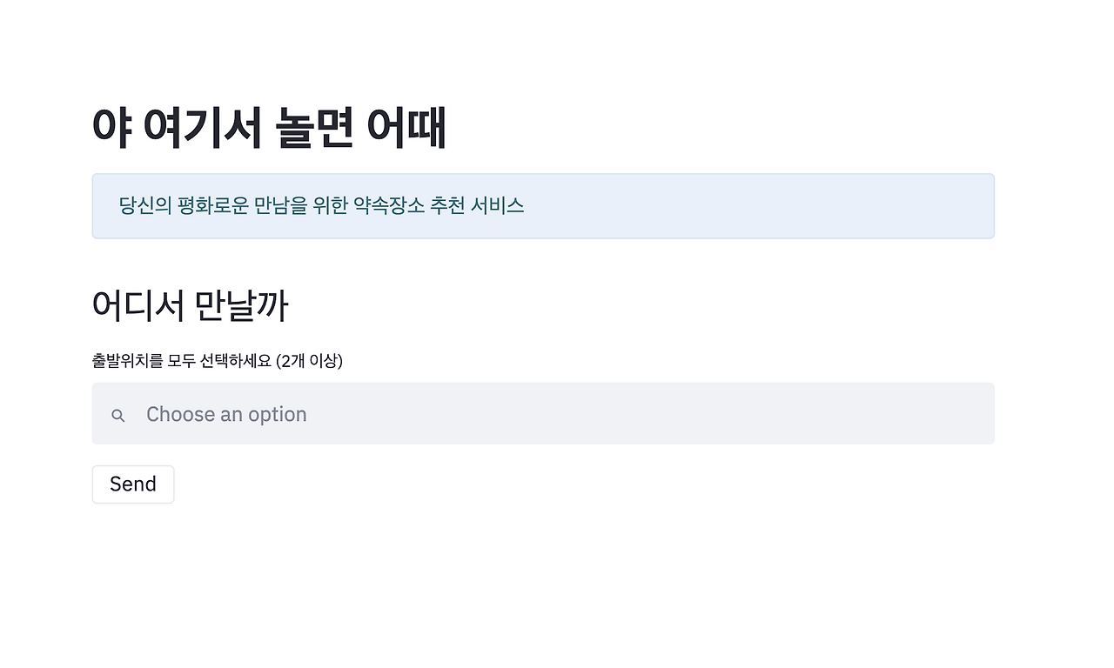Select the '어디서 만날까' section heading
1114x668 pixels.
[x=191, y=304]
